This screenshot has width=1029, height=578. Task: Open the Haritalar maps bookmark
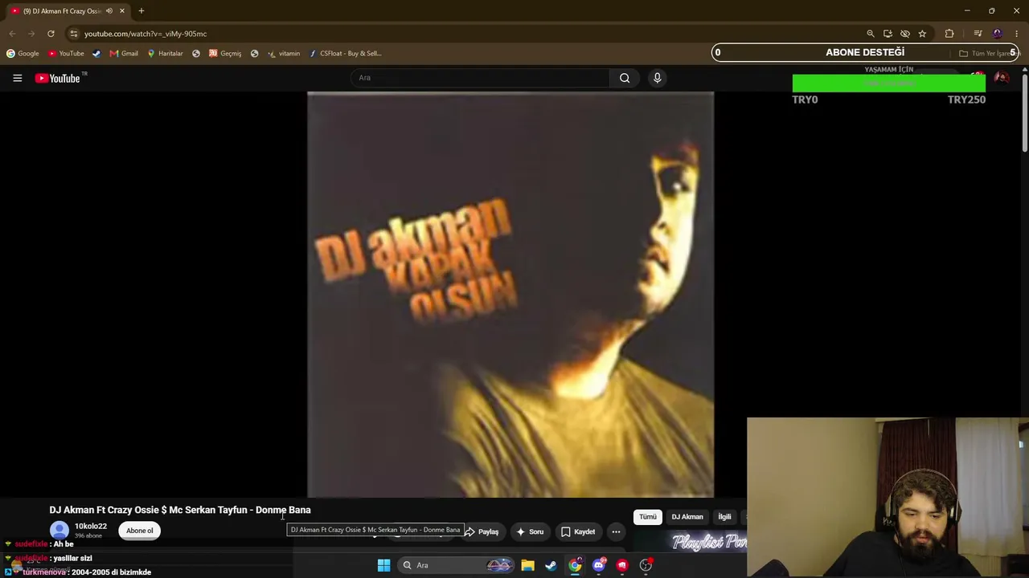pyautogui.click(x=165, y=54)
